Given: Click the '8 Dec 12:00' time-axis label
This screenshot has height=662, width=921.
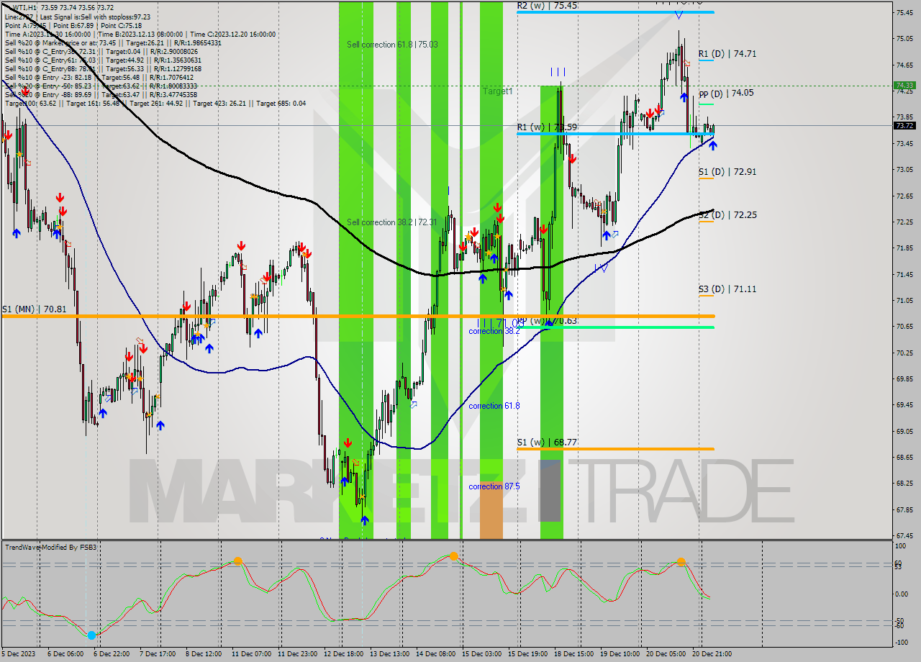Looking at the screenshot, I should pyautogui.click(x=204, y=654).
